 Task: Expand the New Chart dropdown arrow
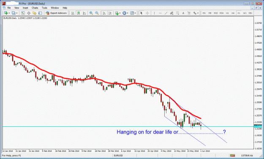(x=9, y=13)
